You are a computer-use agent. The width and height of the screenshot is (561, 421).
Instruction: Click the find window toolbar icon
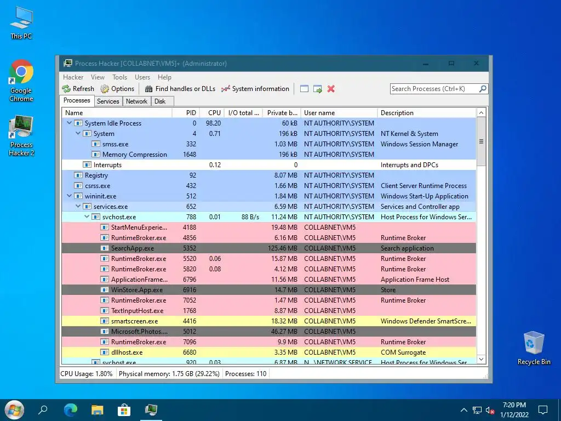tap(304, 89)
